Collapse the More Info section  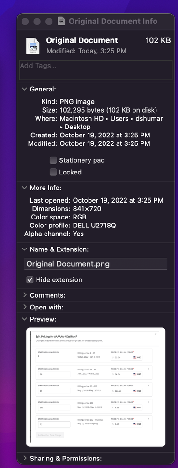[x=24, y=188]
